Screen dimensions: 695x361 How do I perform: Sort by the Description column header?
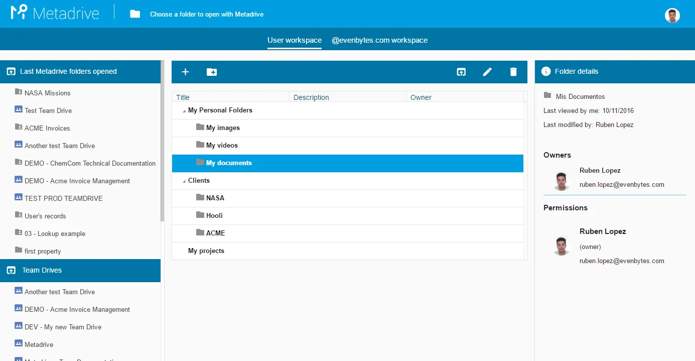click(x=348, y=97)
